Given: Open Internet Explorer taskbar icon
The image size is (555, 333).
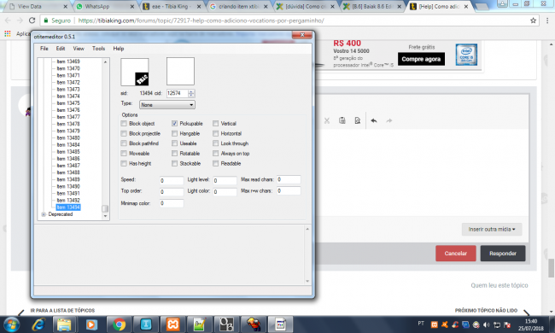Looking at the screenshot, I should point(38,324).
